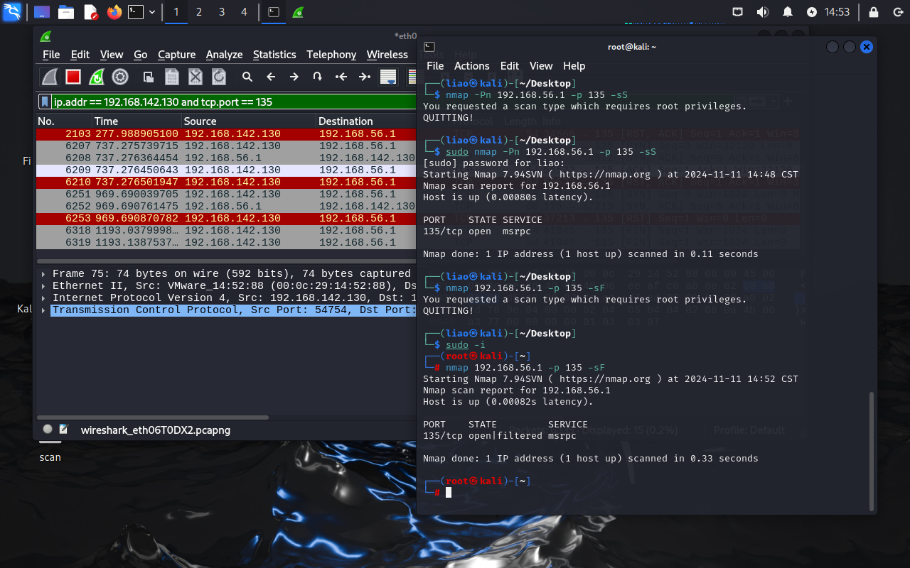Click the packet details horizontal scrollbar
Image resolution: width=910 pixels, height=568 pixels.
coord(153,417)
